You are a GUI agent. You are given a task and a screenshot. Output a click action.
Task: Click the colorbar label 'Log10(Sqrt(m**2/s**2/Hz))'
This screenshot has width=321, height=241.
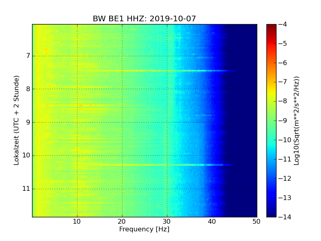point(296,121)
